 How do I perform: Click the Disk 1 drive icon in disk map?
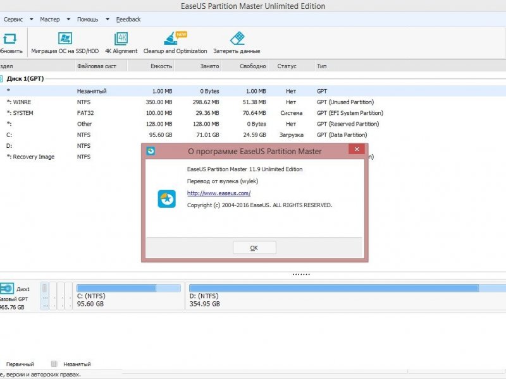[x=6, y=289]
